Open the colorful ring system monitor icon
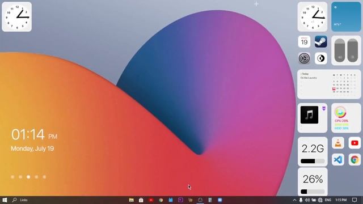 (340, 112)
